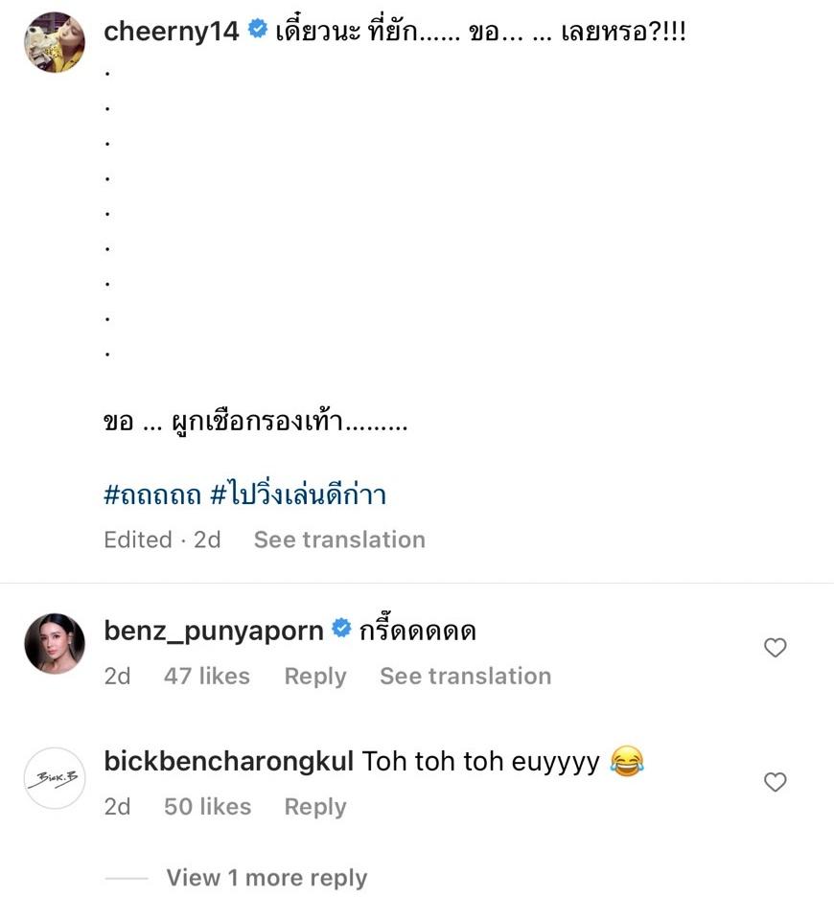Screen dimensions: 834x920
Task: Expand View 1 more reply
Action: [266, 878]
